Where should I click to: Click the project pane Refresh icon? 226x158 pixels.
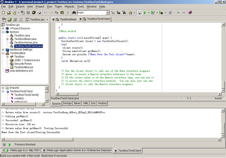[21, 20]
